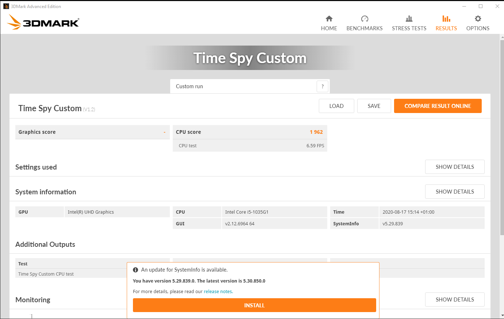The image size is (504, 319).
Task: Click the LOAD button
Action: coord(336,106)
